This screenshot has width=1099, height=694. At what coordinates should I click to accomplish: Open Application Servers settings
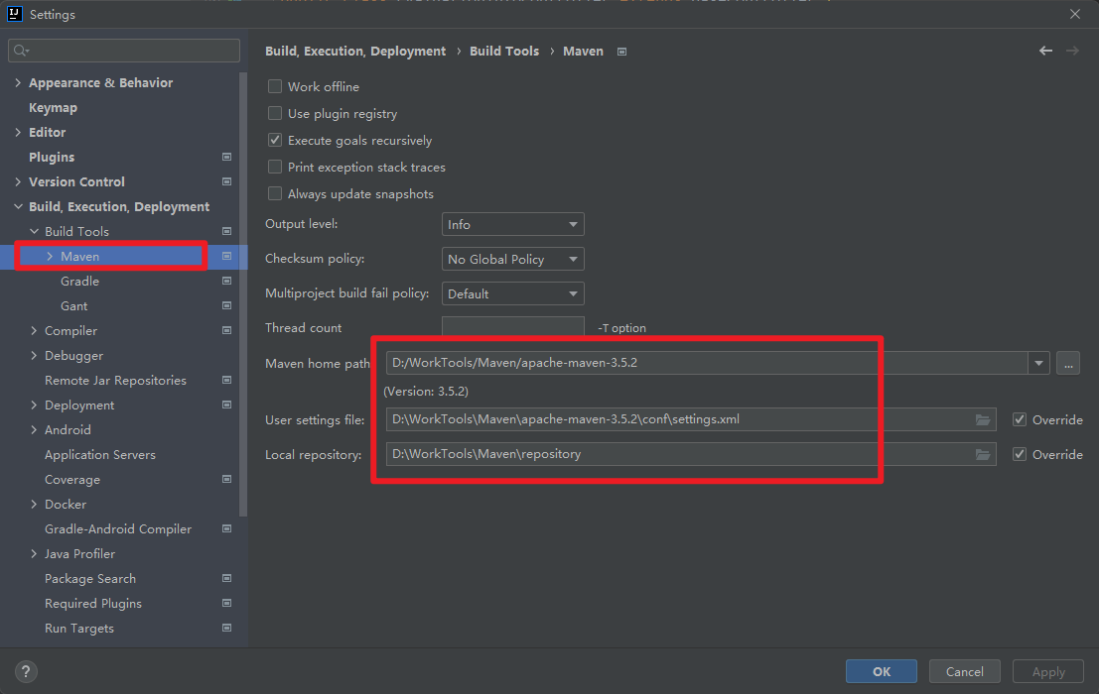(x=100, y=455)
